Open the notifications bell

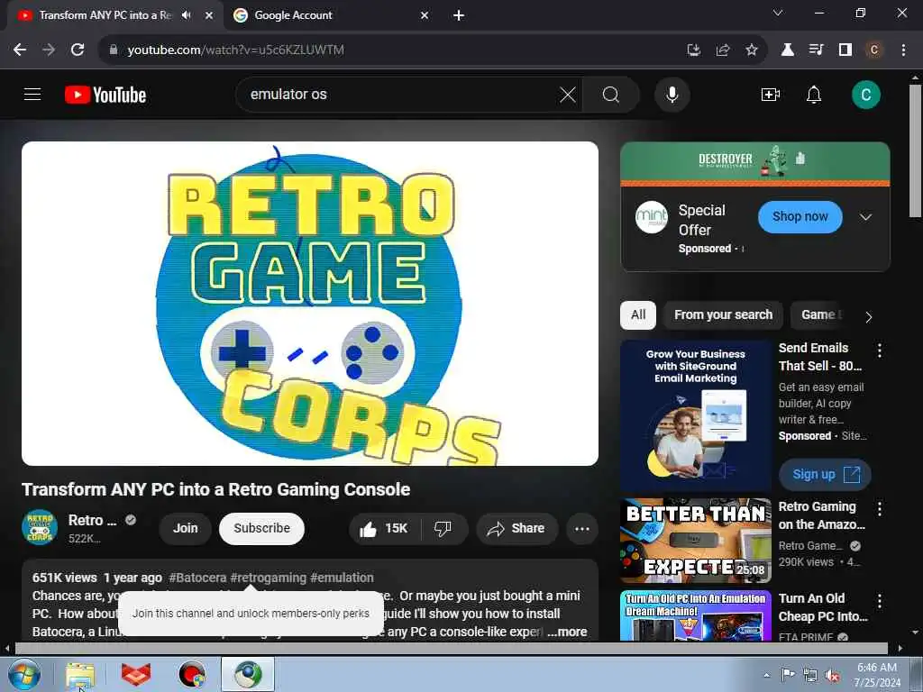(x=814, y=95)
